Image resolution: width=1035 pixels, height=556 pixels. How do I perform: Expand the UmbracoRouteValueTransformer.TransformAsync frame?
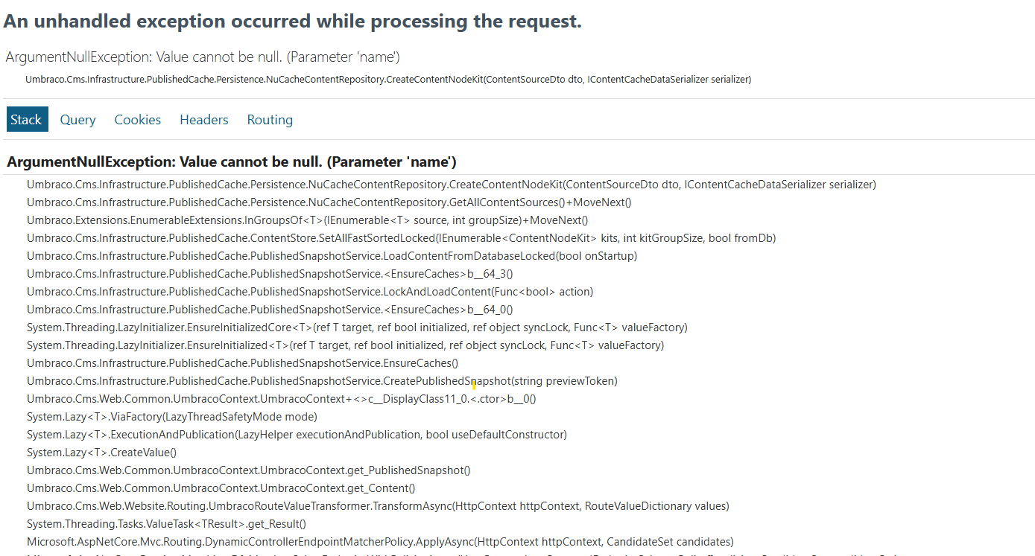pos(378,506)
